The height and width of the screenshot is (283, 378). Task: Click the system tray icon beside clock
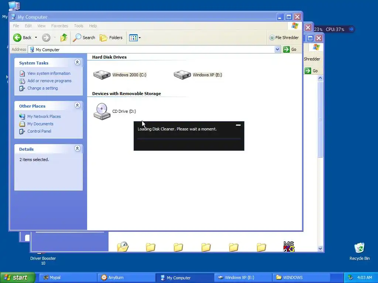350,277
